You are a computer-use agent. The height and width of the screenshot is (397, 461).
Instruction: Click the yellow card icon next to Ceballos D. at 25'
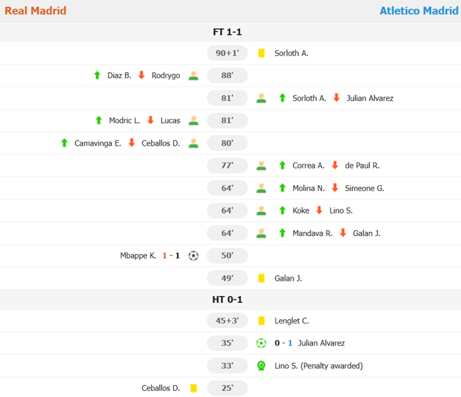pos(193,388)
